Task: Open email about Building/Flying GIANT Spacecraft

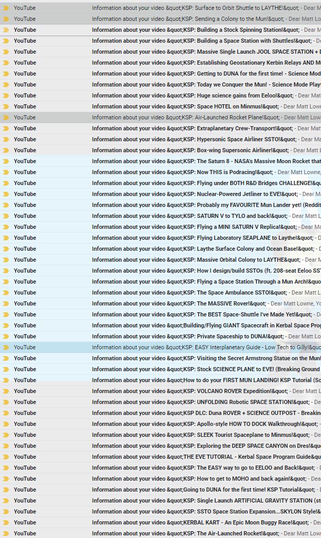Action: tap(160, 326)
